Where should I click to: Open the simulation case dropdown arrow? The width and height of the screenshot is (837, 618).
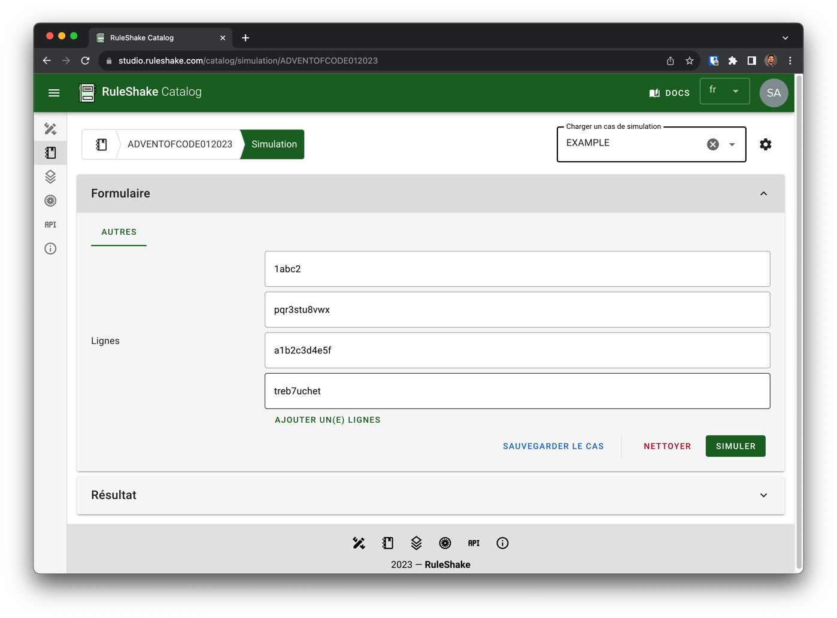pyautogui.click(x=732, y=144)
